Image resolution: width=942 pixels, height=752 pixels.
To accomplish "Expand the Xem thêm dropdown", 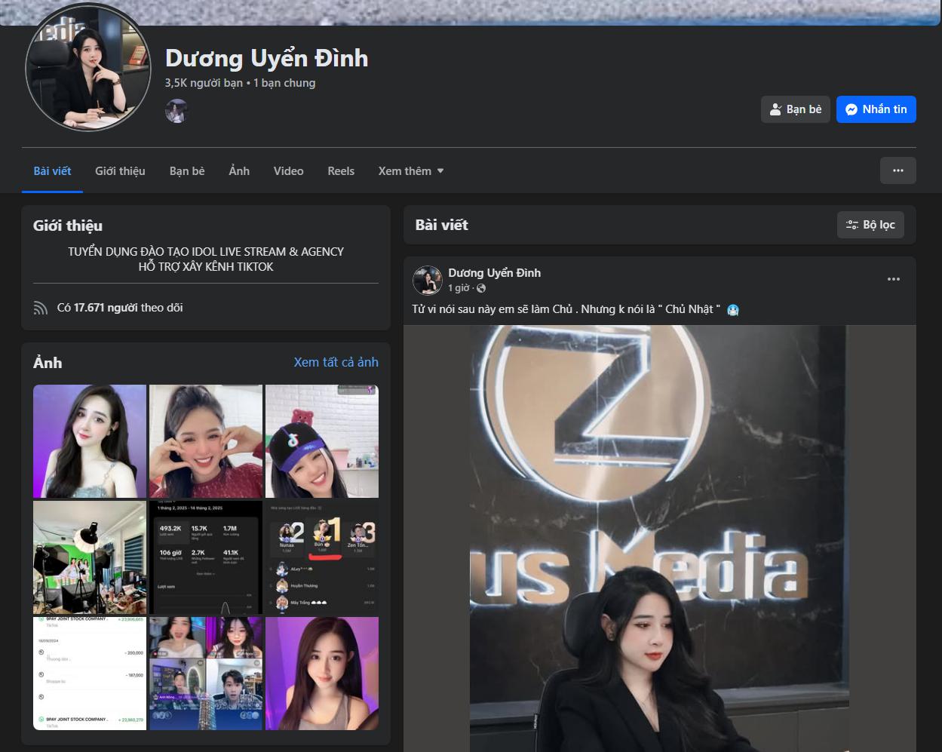I will click(x=411, y=171).
